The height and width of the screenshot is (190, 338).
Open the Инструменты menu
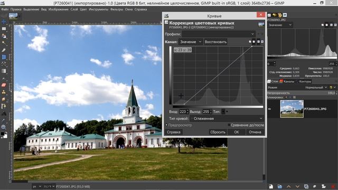click(x=98, y=9)
